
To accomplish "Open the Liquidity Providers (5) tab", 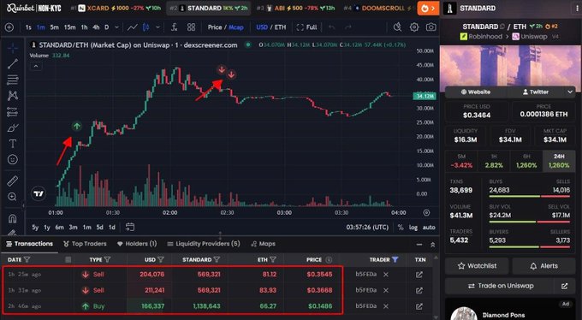I will pos(204,244).
